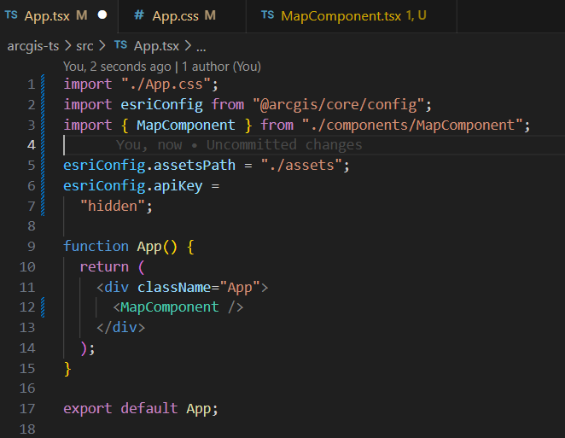The height and width of the screenshot is (438, 565).
Task: Click the TS file icon on App.tsx tab
Action: 11,15
